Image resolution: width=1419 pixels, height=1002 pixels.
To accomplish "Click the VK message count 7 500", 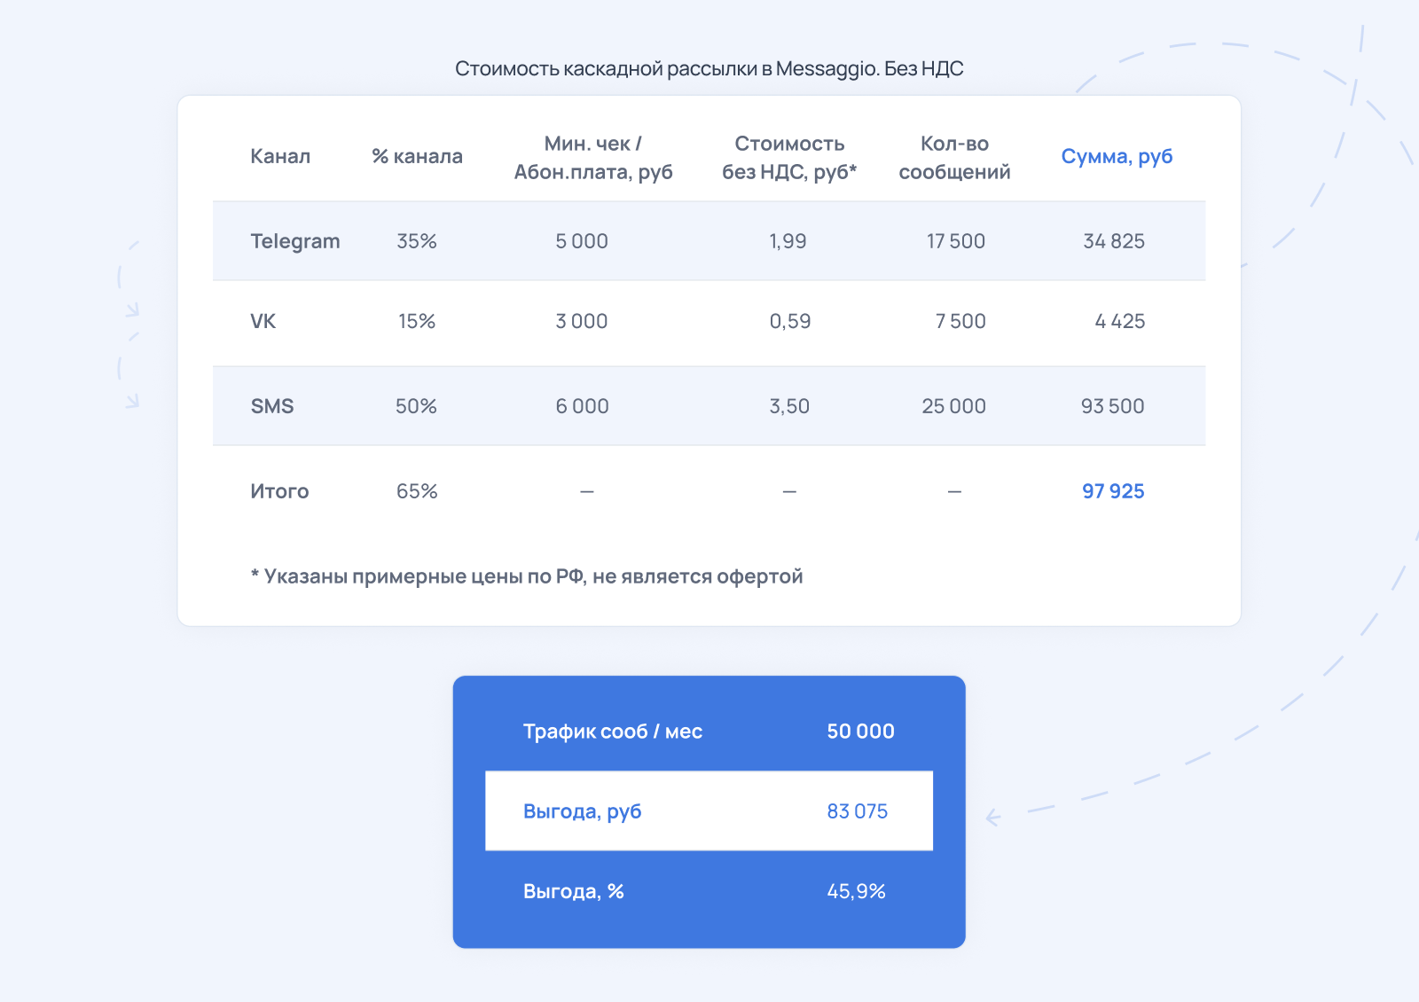I will click(x=960, y=321).
